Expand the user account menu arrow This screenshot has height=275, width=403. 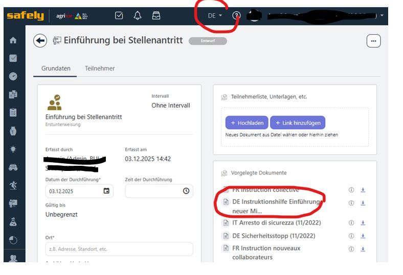[x=382, y=15]
